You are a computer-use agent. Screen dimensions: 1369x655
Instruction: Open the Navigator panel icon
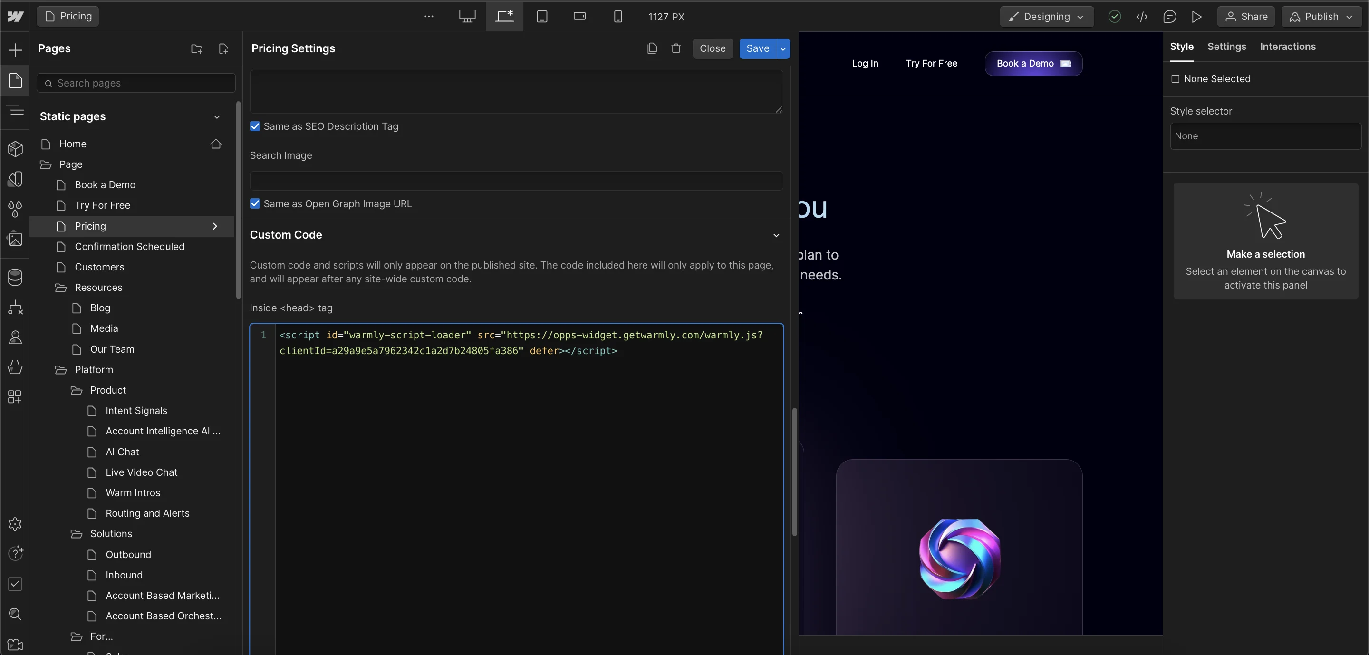[x=15, y=110]
